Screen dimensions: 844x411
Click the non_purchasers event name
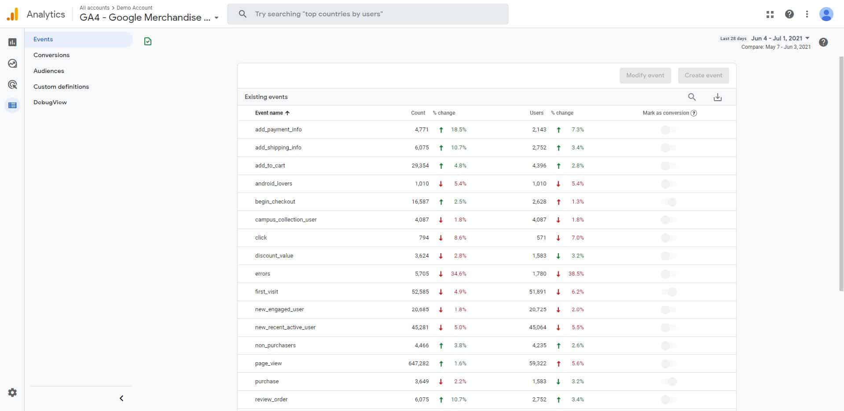coord(275,346)
